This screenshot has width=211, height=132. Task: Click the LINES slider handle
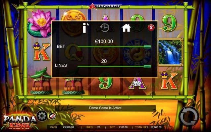(x=147, y=66)
